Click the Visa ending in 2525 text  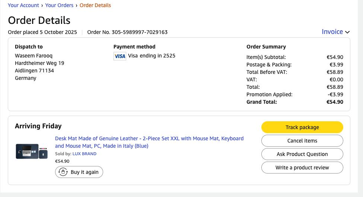[152, 56]
